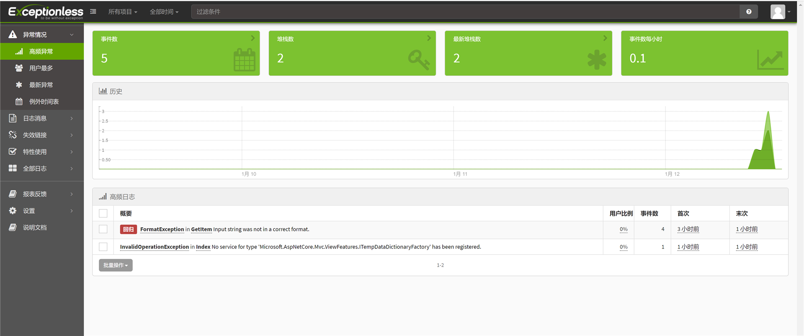Click the 最新堆栈数 card arrow icon
Viewport: 804px width, 336px height.
605,38
